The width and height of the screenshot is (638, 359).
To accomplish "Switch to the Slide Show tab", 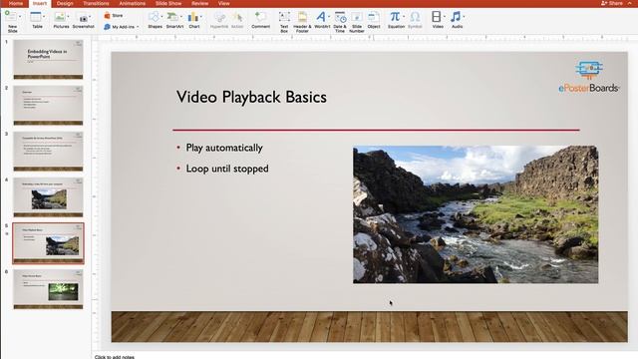I will click(168, 3).
